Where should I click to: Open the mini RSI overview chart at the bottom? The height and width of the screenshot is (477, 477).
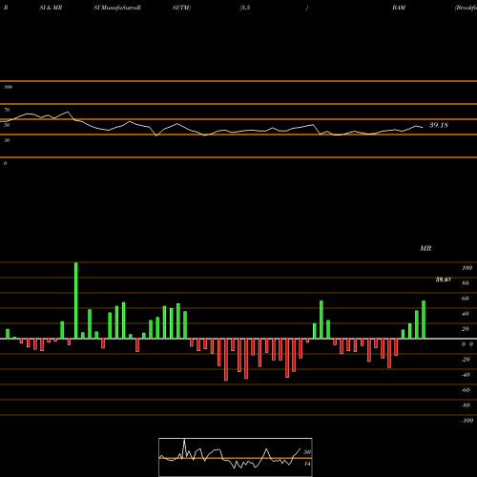[236, 457]
